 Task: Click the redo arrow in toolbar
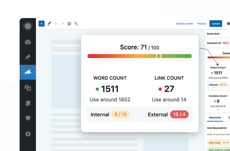62,24
